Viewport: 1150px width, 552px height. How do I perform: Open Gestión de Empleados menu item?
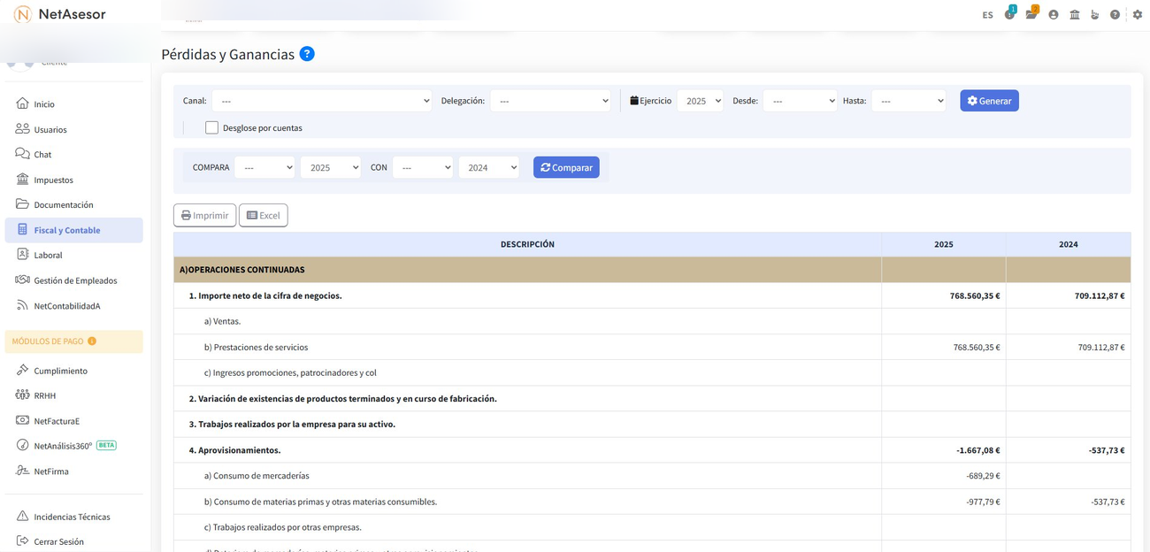(75, 280)
